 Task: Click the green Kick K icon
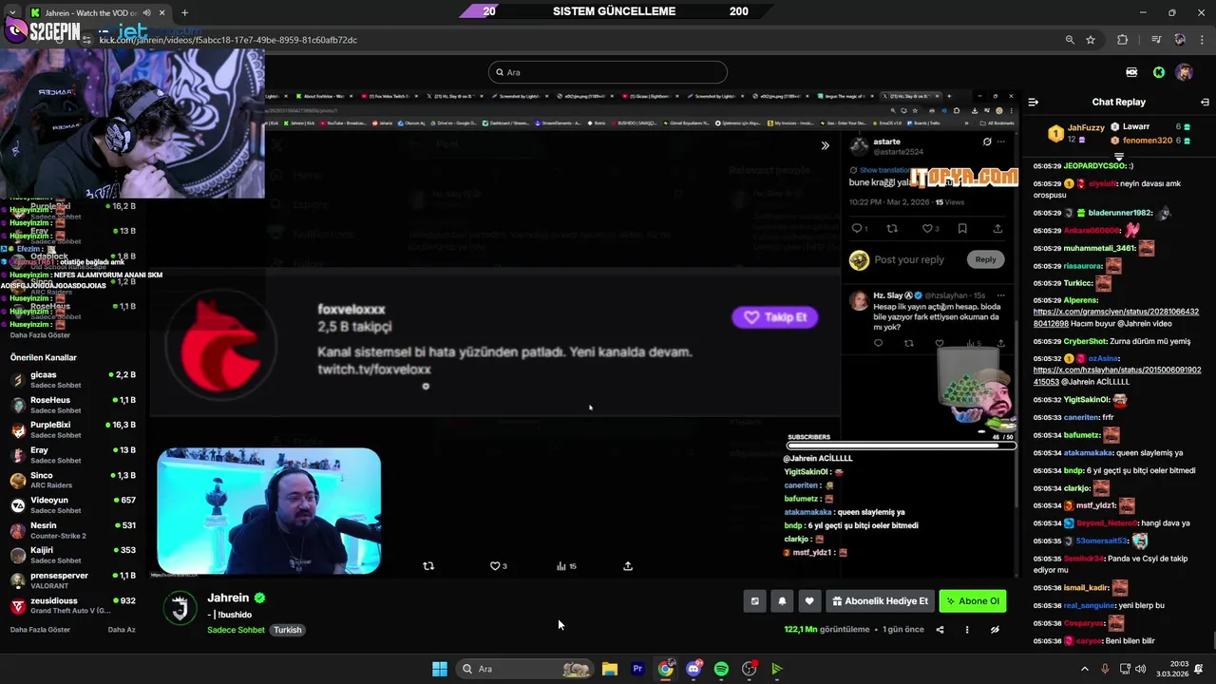(x=1159, y=72)
